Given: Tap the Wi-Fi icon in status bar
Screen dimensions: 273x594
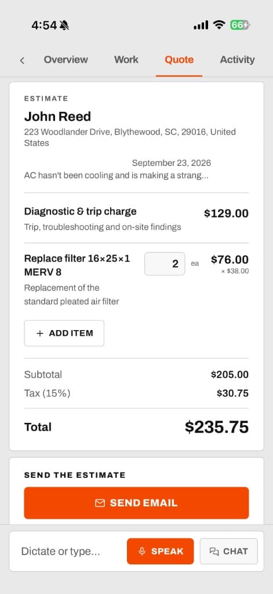Looking at the screenshot, I should (x=219, y=26).
